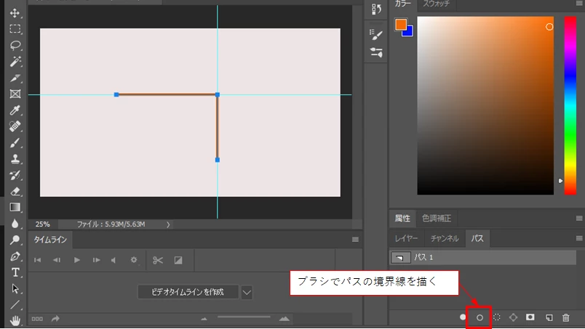
Task: Select the パス tab
Action: point(477,238)
